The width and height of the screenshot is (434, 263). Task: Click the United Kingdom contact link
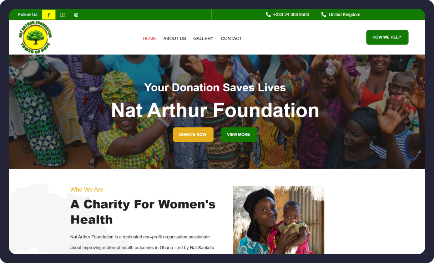coord(344,15)
